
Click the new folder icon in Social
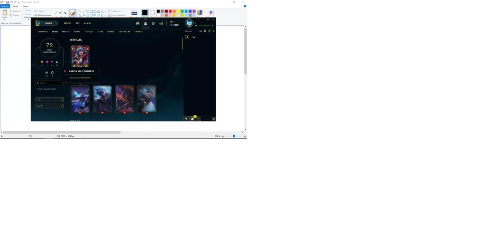point(205,31)
